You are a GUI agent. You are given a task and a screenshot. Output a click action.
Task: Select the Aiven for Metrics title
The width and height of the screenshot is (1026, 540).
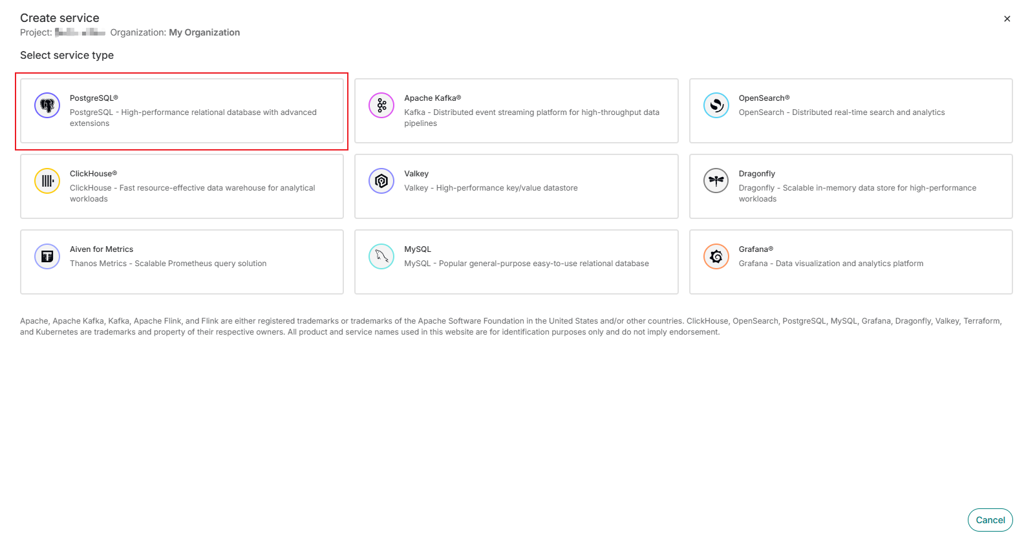(x=102, y=249)
